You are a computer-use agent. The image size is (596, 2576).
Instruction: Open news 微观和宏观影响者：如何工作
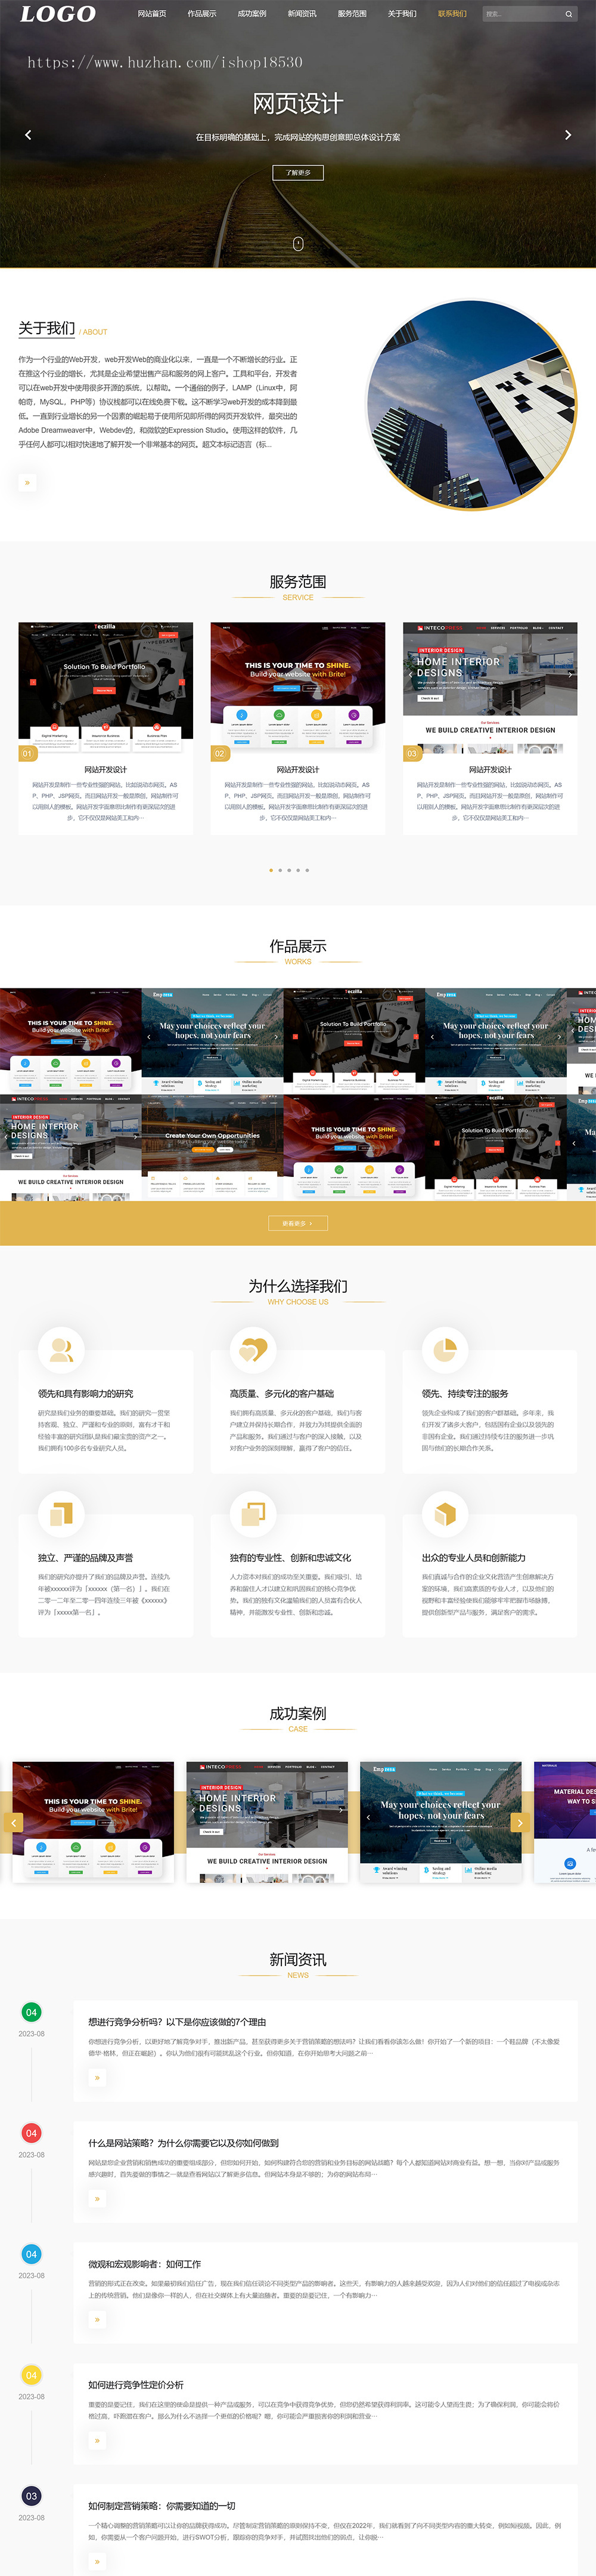[144, 2264]
